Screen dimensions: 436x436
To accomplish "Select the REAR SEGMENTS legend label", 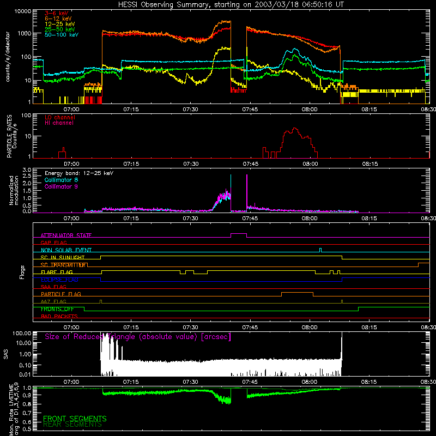I will 72,424.
